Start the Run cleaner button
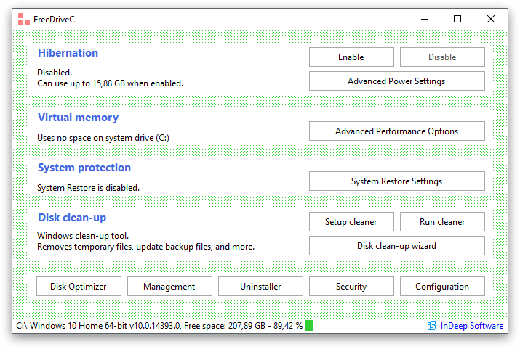This screenshot has width=520, height=349. pyautogui.click(x=442, y=221)
